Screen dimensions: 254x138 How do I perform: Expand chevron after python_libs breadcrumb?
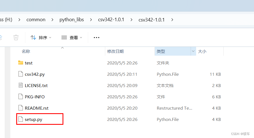[91, 20]
